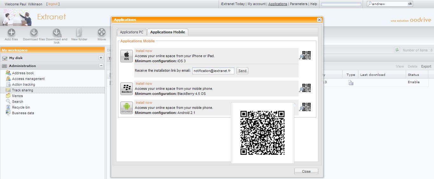
Task: Expand the My disk section
Action: pyautogui.click(x=101, y=58)
